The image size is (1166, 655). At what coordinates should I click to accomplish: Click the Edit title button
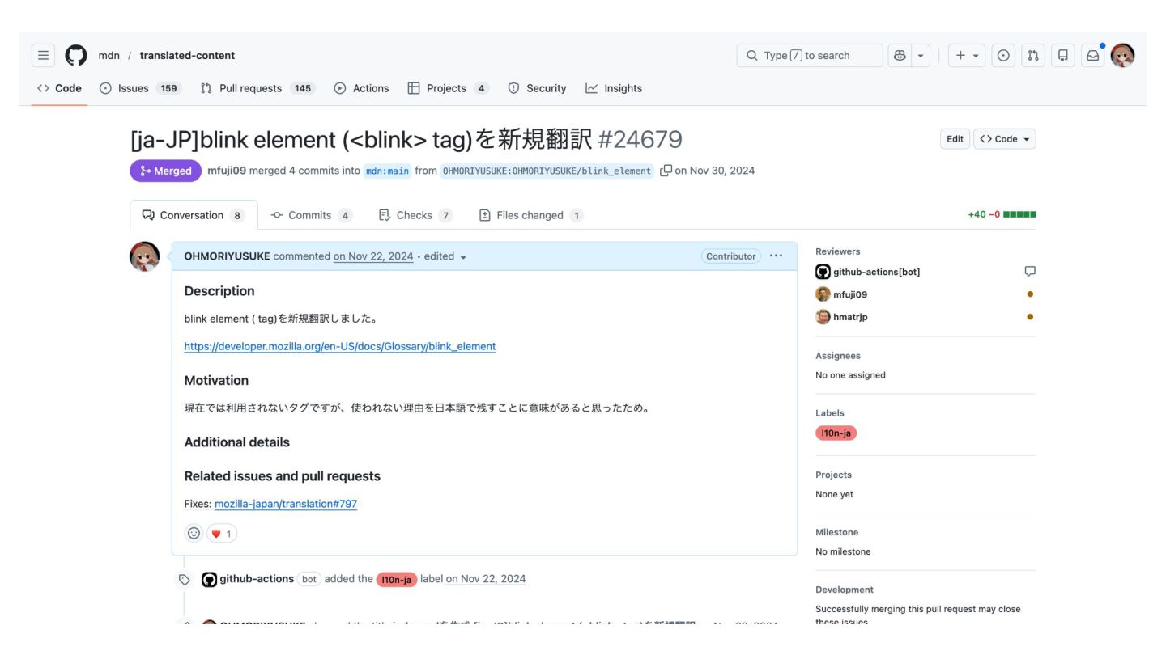[x=955, y=139]
